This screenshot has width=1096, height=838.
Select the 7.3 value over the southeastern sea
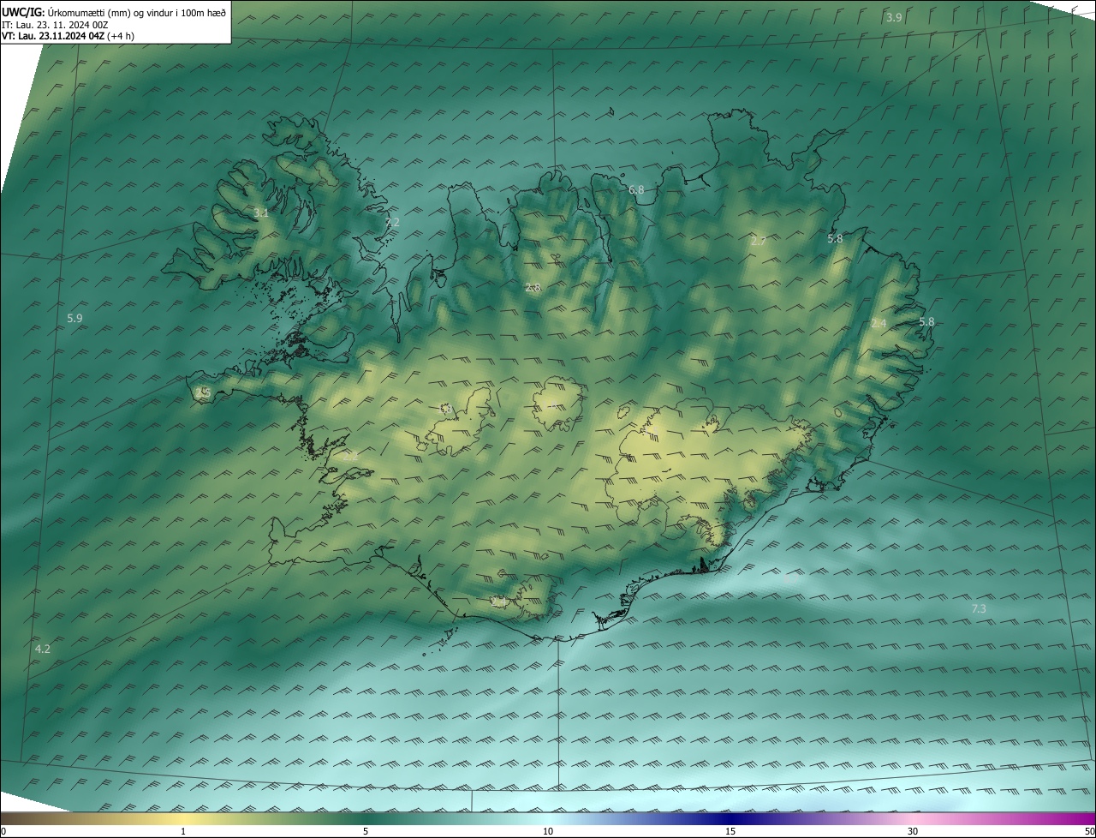pos(979,608)
